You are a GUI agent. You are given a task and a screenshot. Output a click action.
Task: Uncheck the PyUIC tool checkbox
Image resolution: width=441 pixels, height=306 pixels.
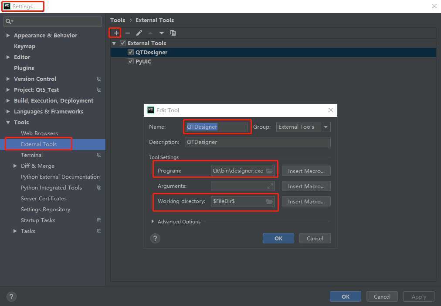(x=130, y=61)
